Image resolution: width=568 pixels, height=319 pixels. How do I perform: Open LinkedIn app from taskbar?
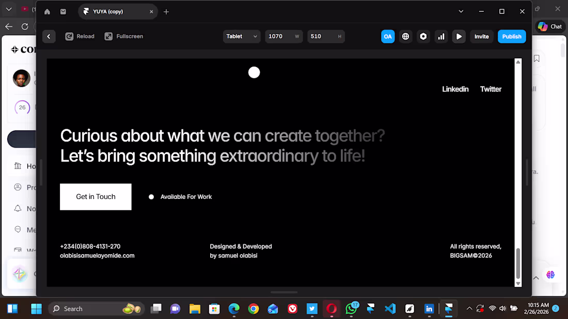(429, 309)
